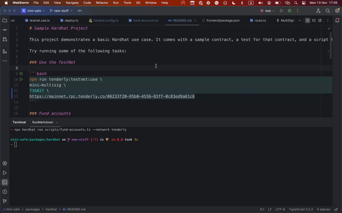Open the Project tool window folder icon

tap(5, 21)
